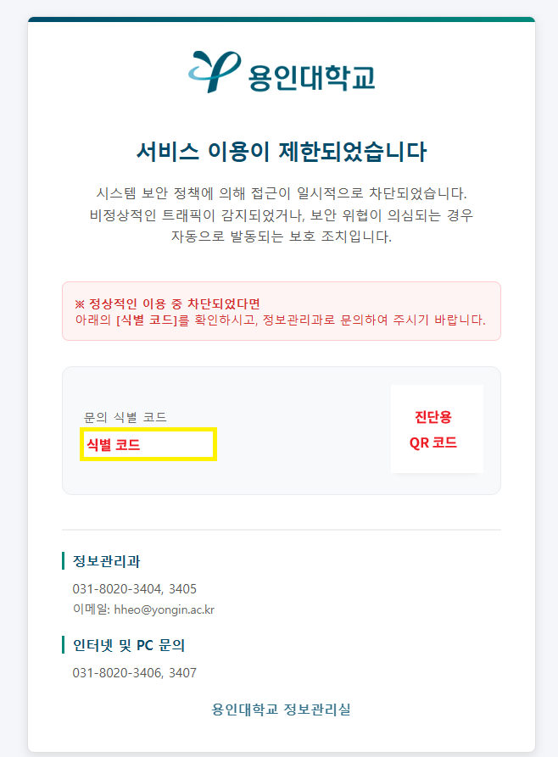558x757 pixels.
Task: Click the 문의 식별 코드 label
Action: click(x=126, y=417)
